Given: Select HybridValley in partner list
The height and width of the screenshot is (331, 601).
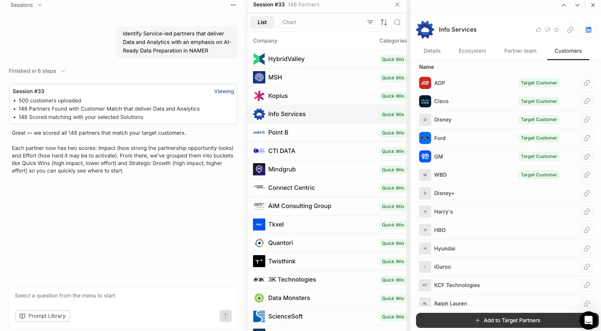Looking at the screenshot, I should click(327, 59).
